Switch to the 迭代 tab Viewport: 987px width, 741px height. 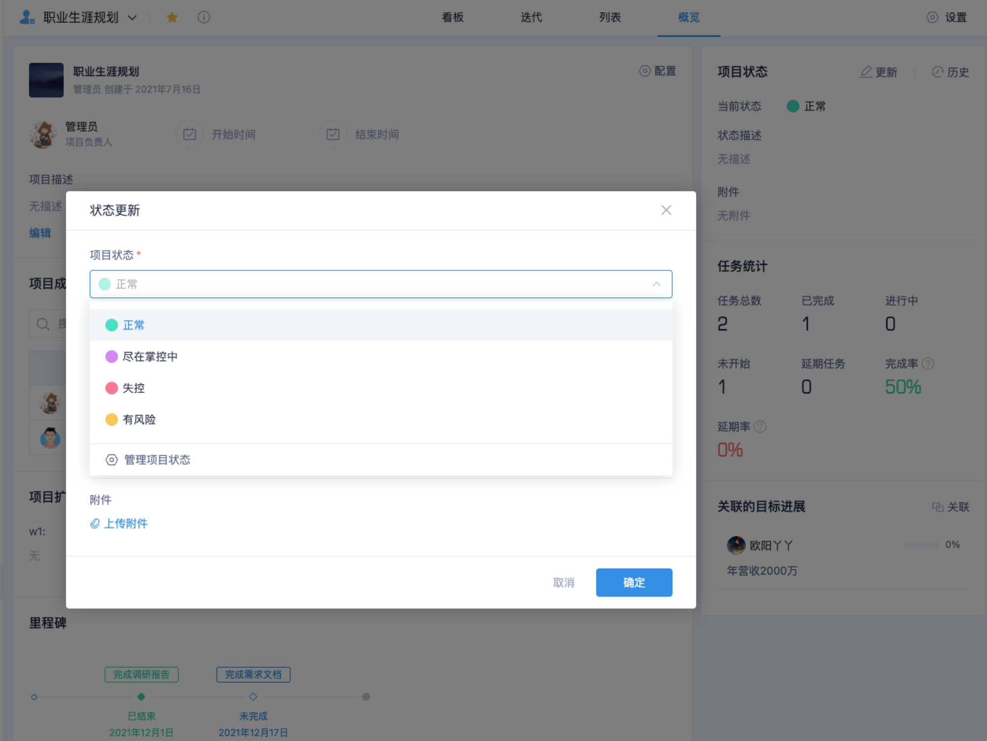pyautogui.click(x=531, y=18)
